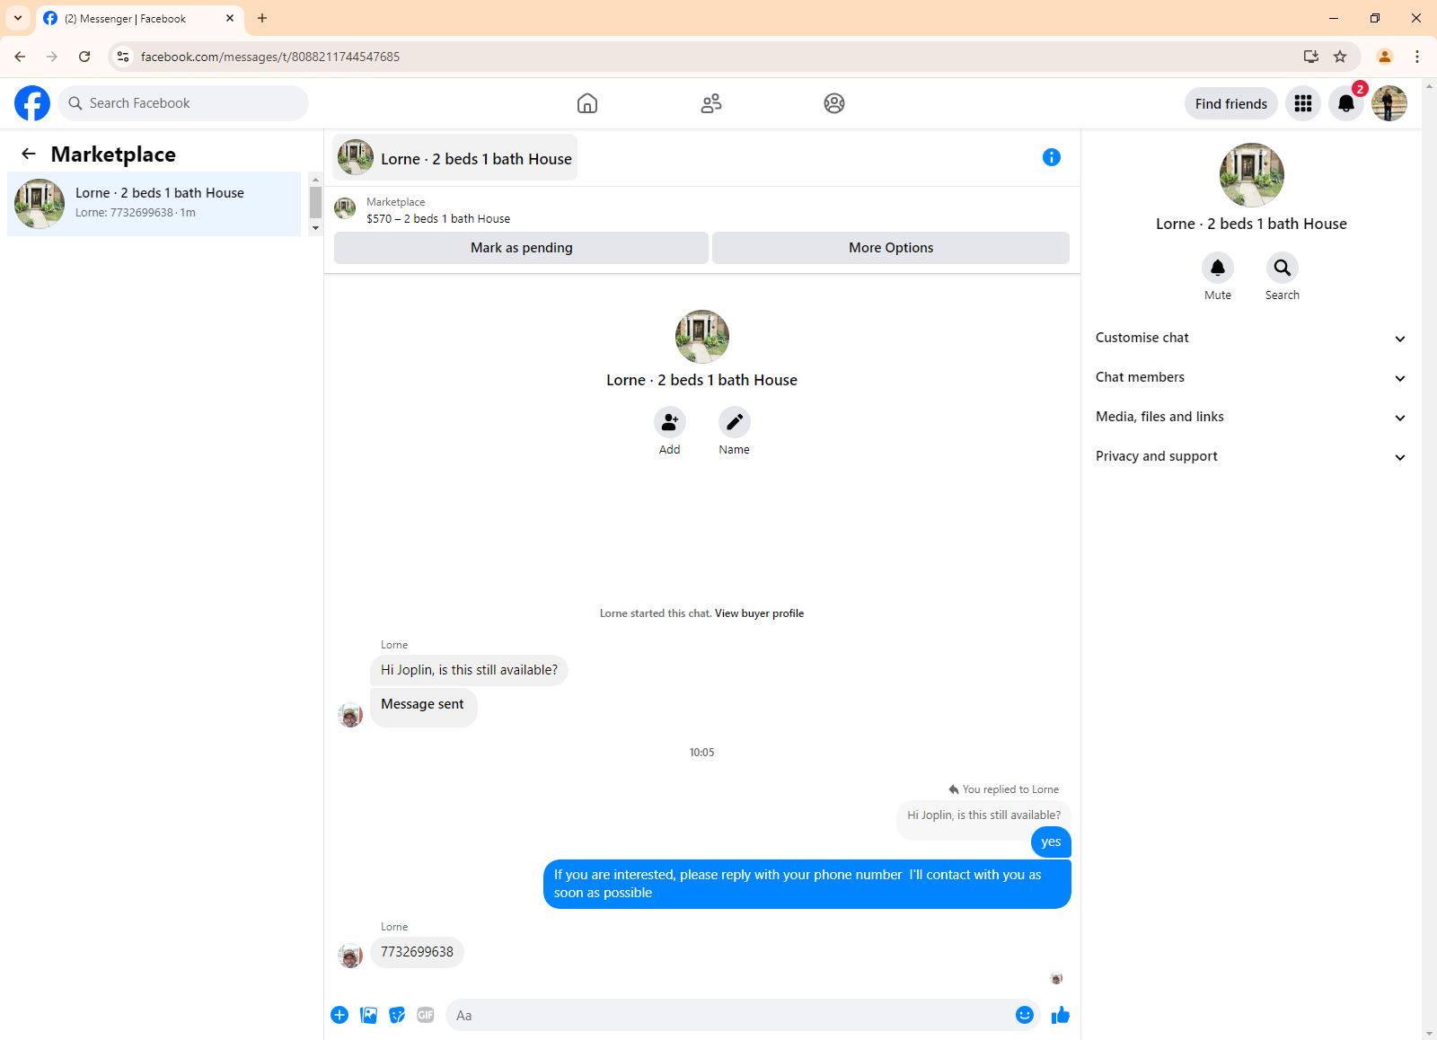1437x1040 pixels.
Task: Click the quoted "Hi Joplin" reply preview
Action: point(983,815)
